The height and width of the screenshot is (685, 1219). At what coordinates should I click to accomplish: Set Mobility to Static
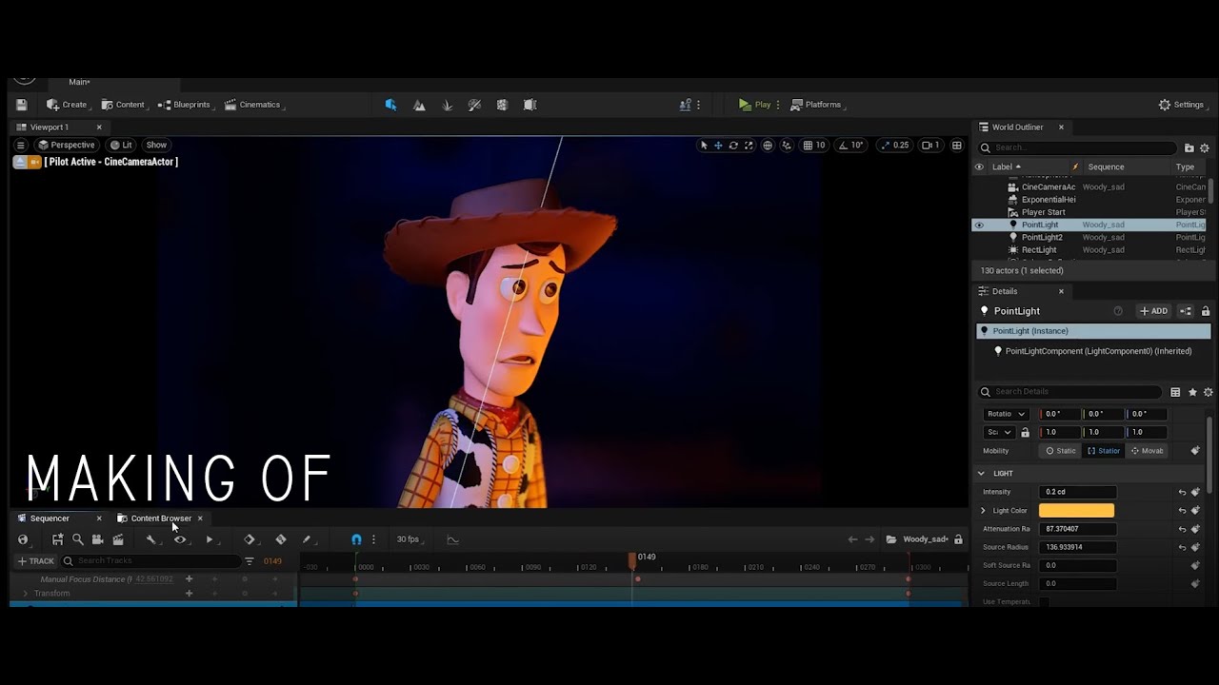click(1060, 451)
